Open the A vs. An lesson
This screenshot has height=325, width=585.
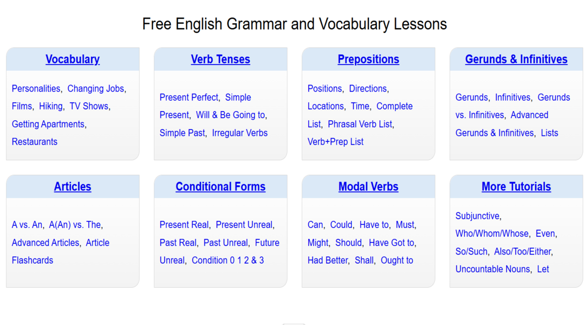[27, 224]
